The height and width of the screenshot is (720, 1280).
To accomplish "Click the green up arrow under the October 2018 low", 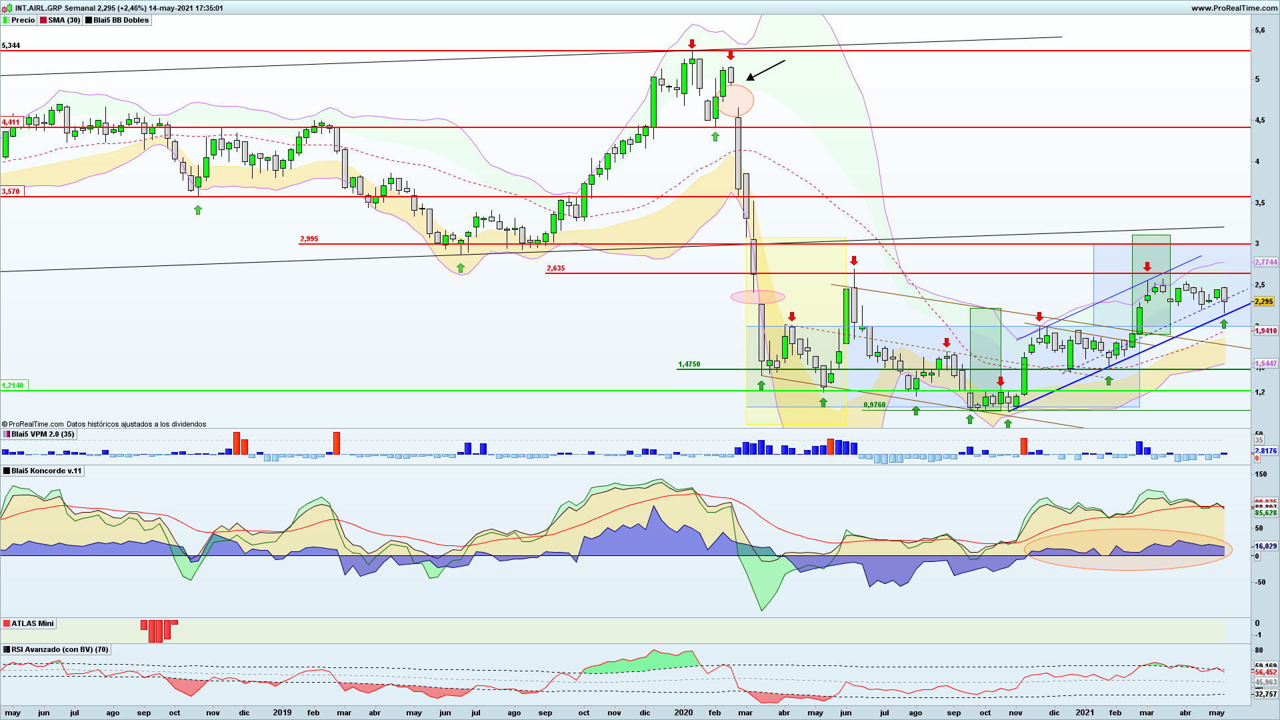I will [197, 210].
